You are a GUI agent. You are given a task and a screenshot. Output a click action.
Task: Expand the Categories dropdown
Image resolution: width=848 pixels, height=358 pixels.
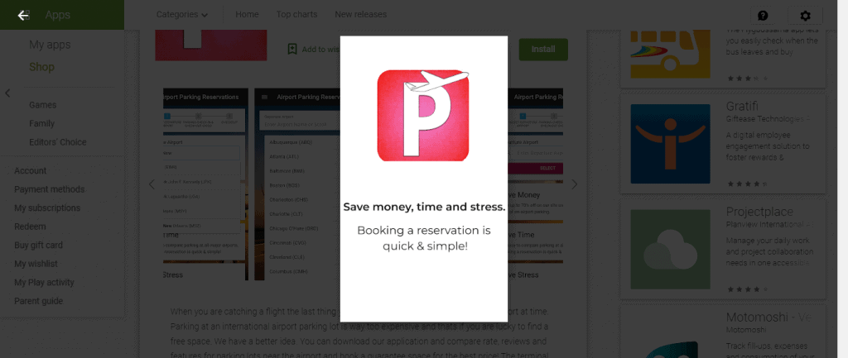182,15
